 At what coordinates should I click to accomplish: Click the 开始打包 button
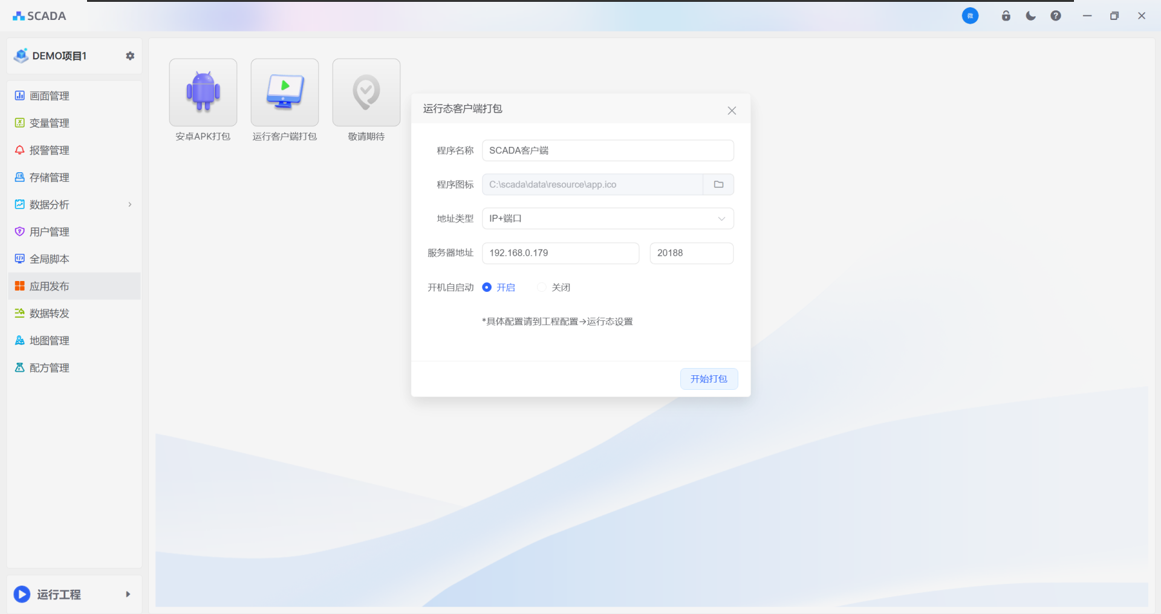[709, 379]
